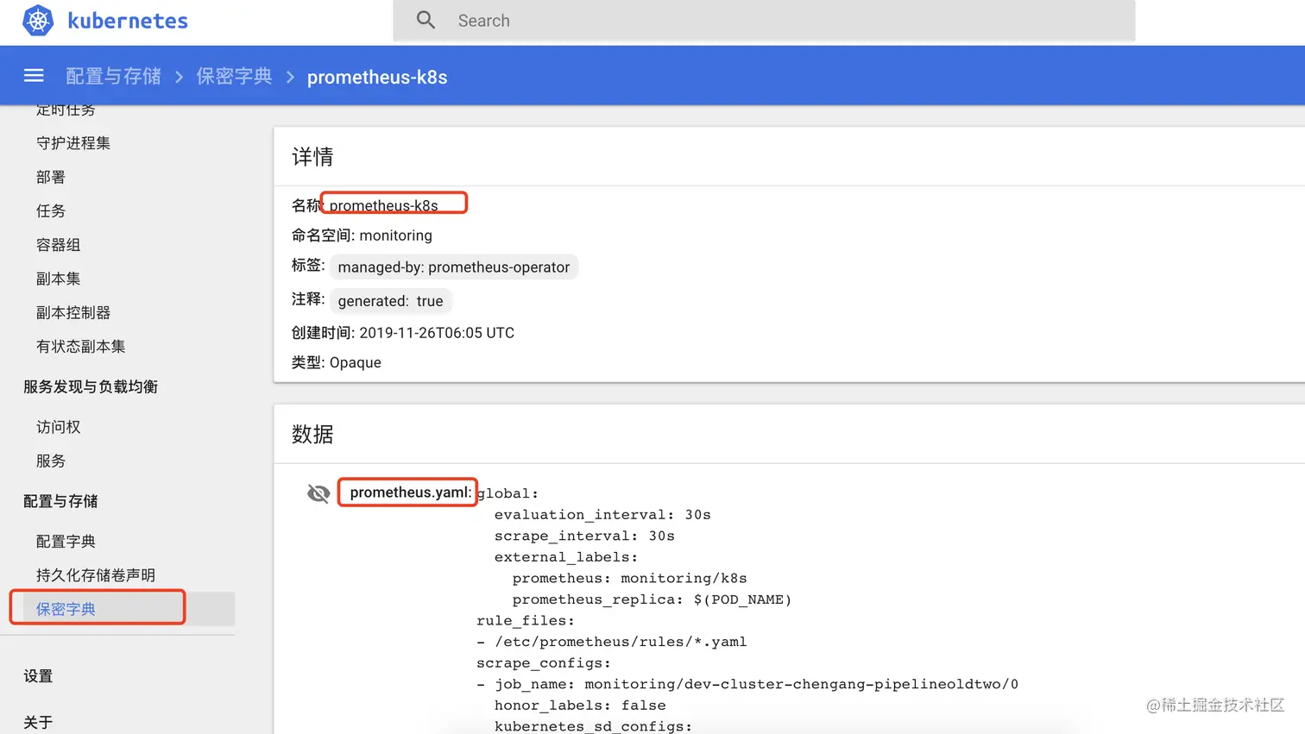Click the scrape_configs: line
Image resolution: width=1305 pixels, height=734 pixels.
tap(543, 663)
